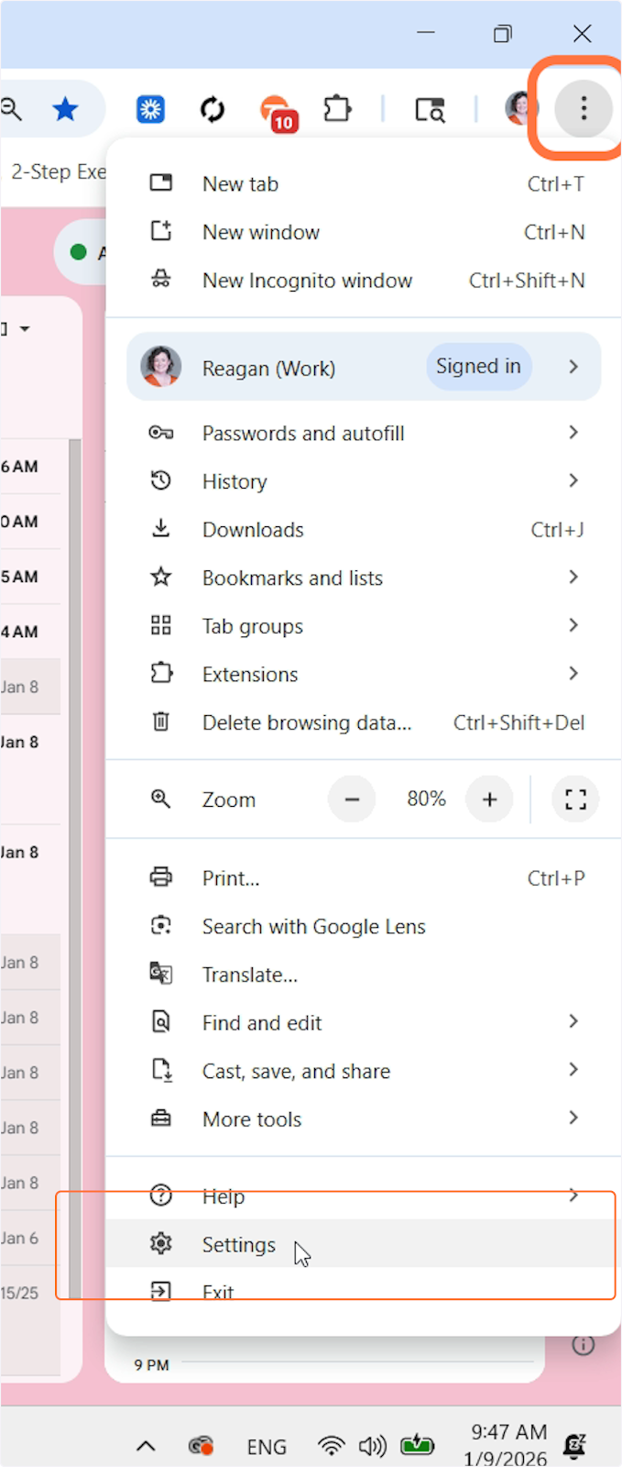The image size is (622, 1467).
Task: Open Settings from the Chrome menu
Action: tap(239, 1244)
